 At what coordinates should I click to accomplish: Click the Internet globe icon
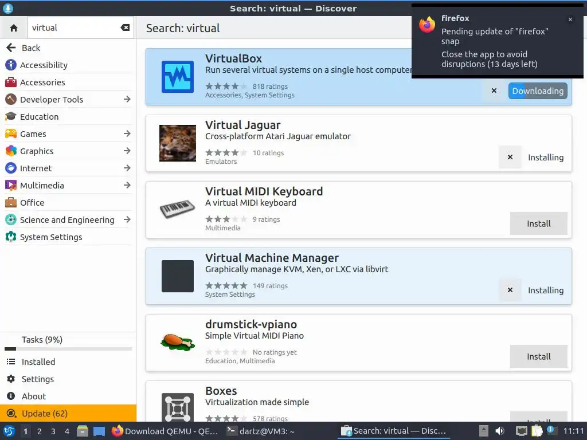(x=11, y=168)
